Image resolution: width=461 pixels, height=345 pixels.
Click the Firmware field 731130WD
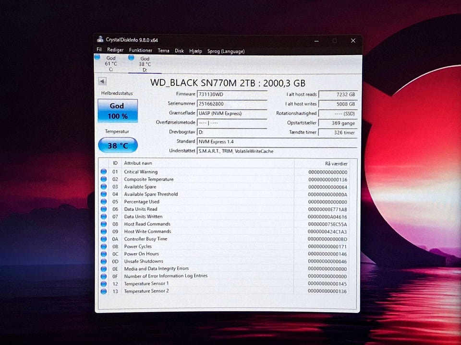point(232,94)
